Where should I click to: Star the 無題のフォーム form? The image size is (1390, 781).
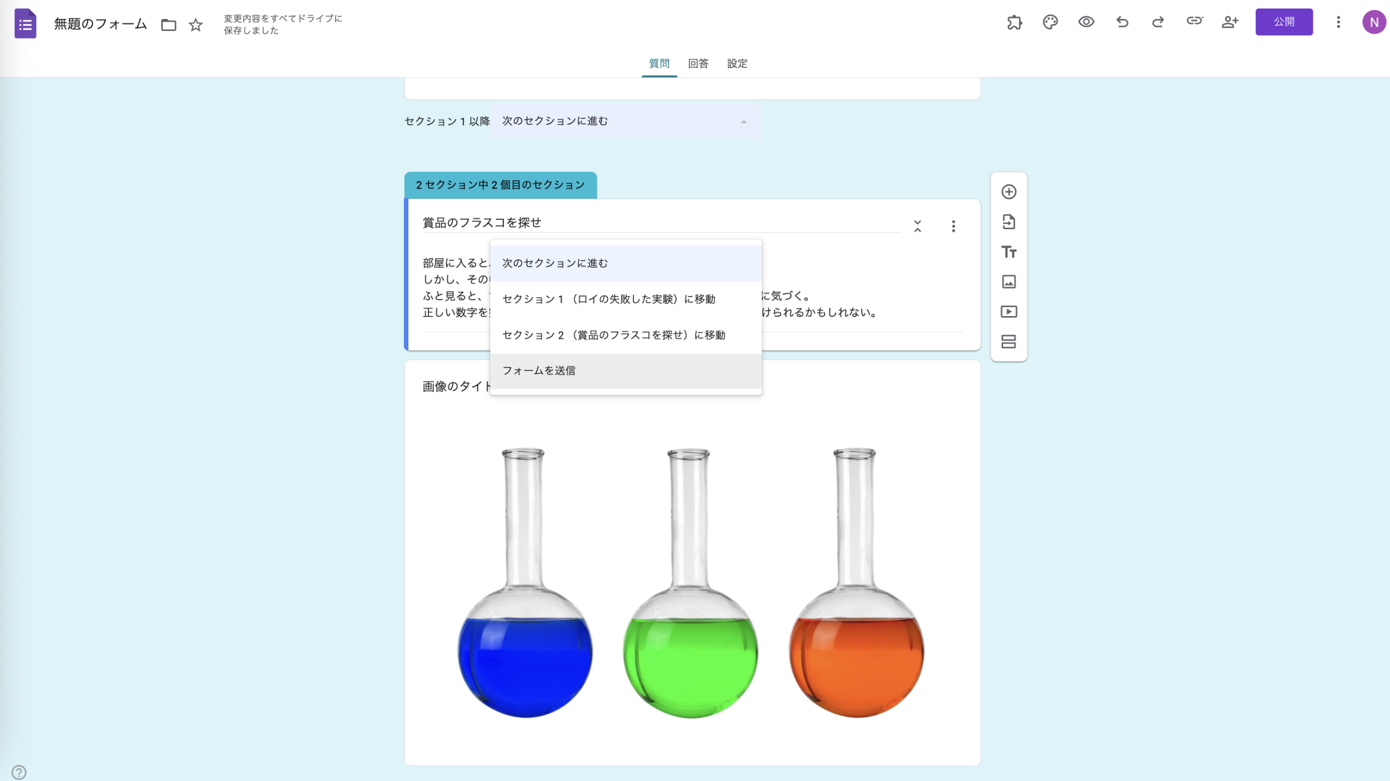click(195, 24)
